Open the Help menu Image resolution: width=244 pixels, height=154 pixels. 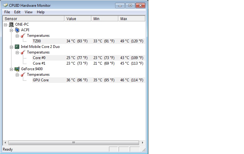click(41, 12)
